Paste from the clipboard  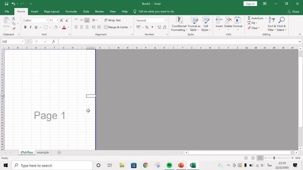tap(6, 22)
